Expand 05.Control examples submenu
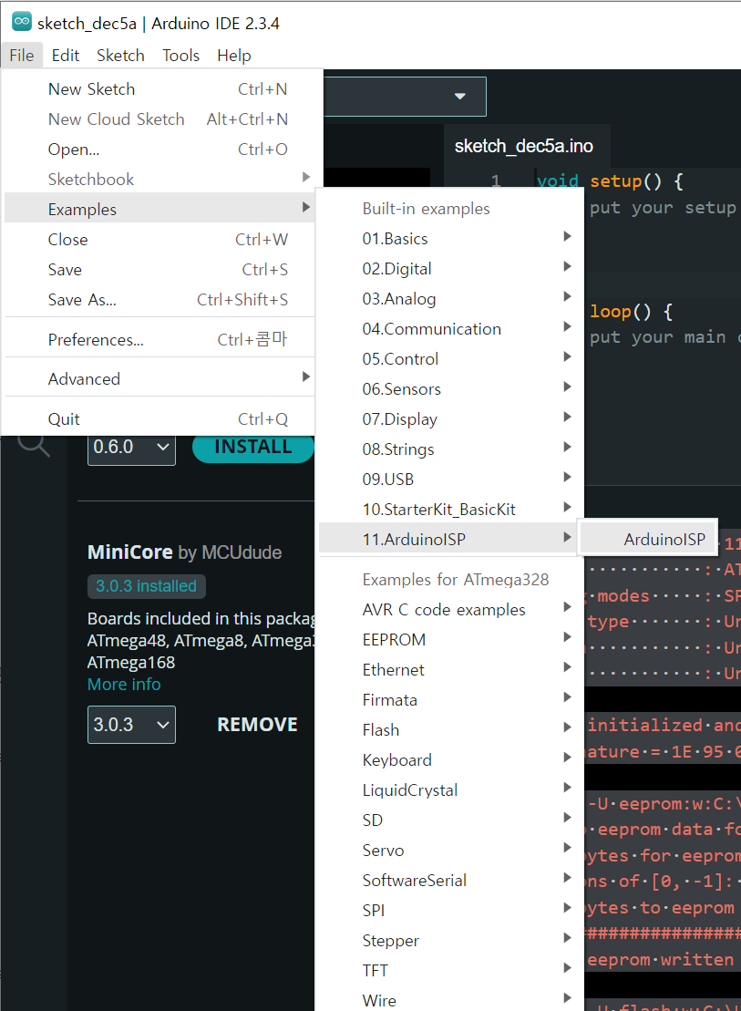Viewport: 741px width, 1011px height. (451, 358)
